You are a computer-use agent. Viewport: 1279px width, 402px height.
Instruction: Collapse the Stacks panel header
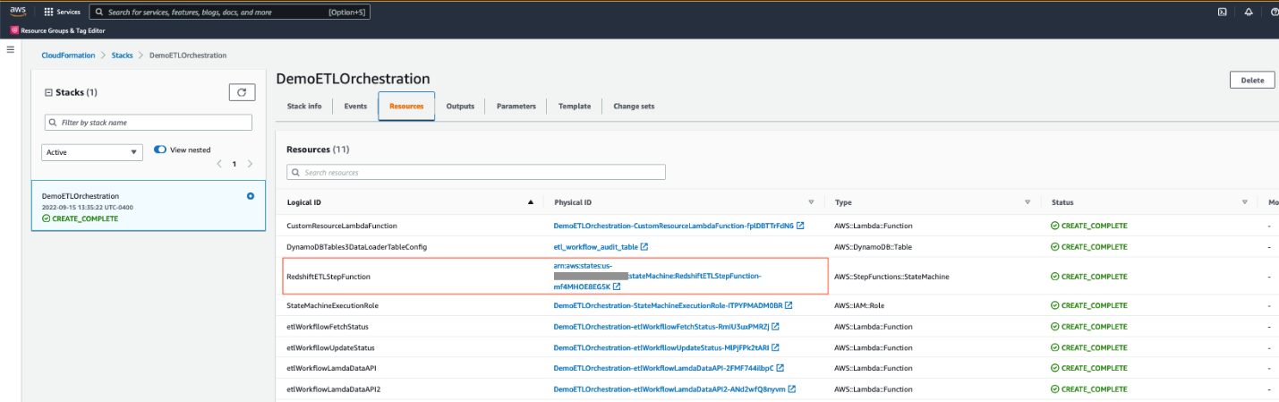click(48, 92)
